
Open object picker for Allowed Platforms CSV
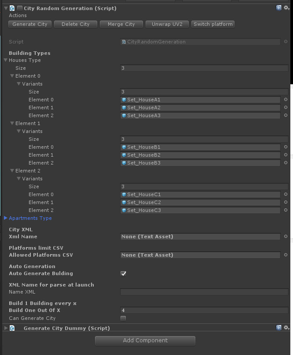(286, 255)
